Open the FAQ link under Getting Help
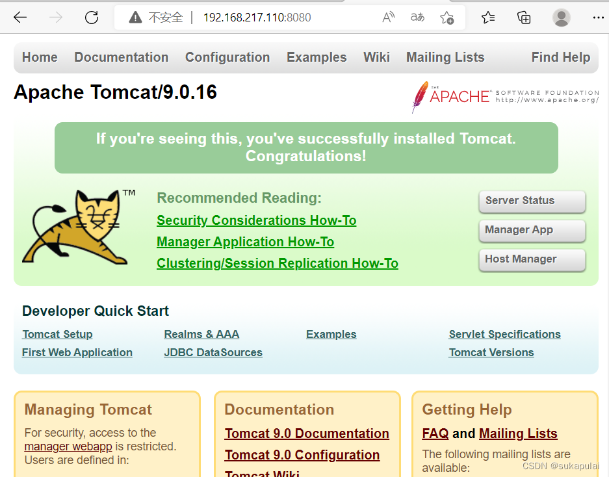Viewport: 609px width, 477px height. [435, 433]
